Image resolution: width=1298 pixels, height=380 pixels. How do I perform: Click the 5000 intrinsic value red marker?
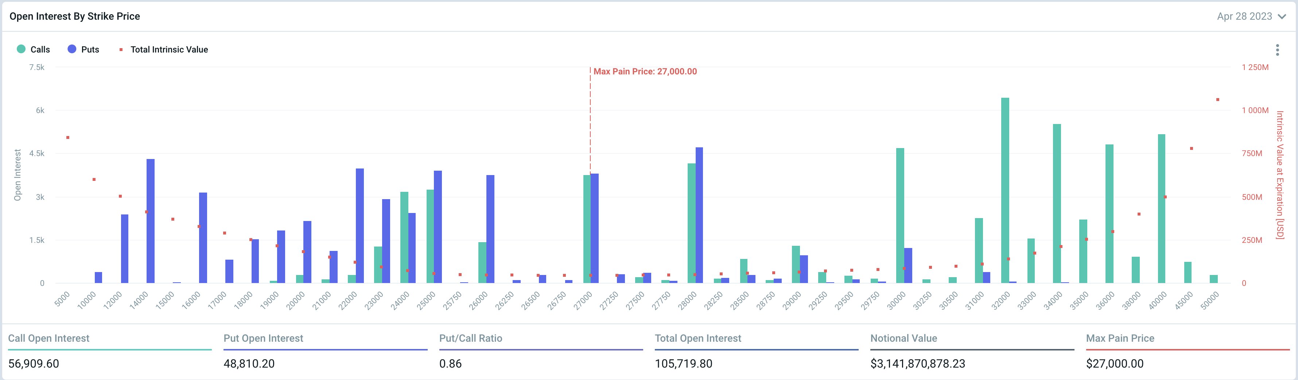[67, 137]
